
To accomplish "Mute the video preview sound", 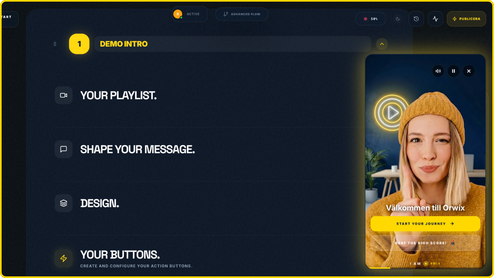I will tap(438, 71).
